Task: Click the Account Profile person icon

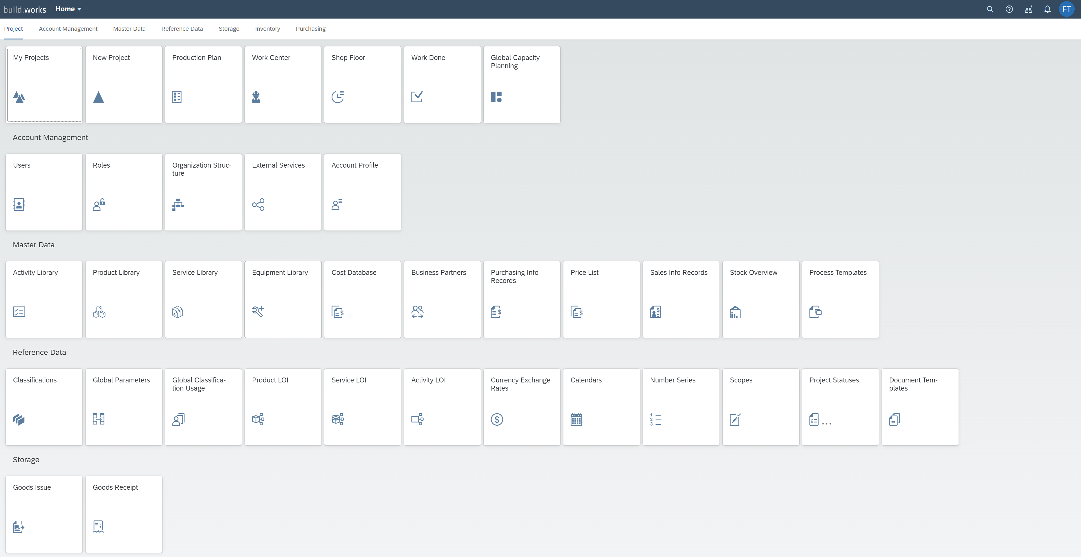Action: point(337,205)
